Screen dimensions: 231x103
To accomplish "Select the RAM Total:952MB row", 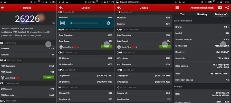I will [x=202, y=94].
